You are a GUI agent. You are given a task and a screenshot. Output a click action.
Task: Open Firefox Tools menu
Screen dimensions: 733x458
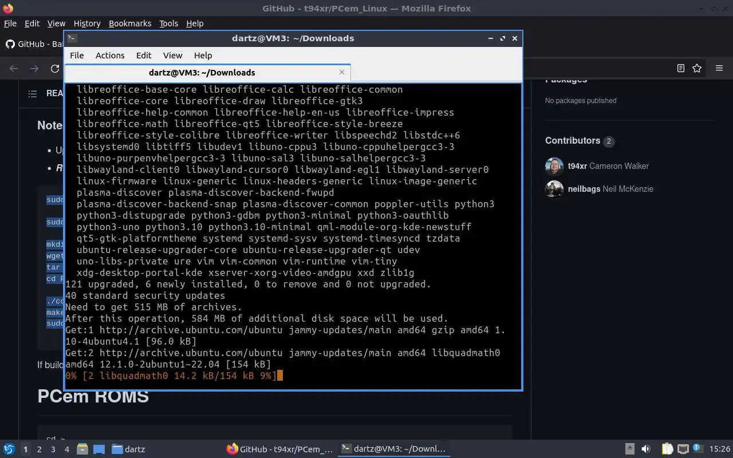[168, 23]
